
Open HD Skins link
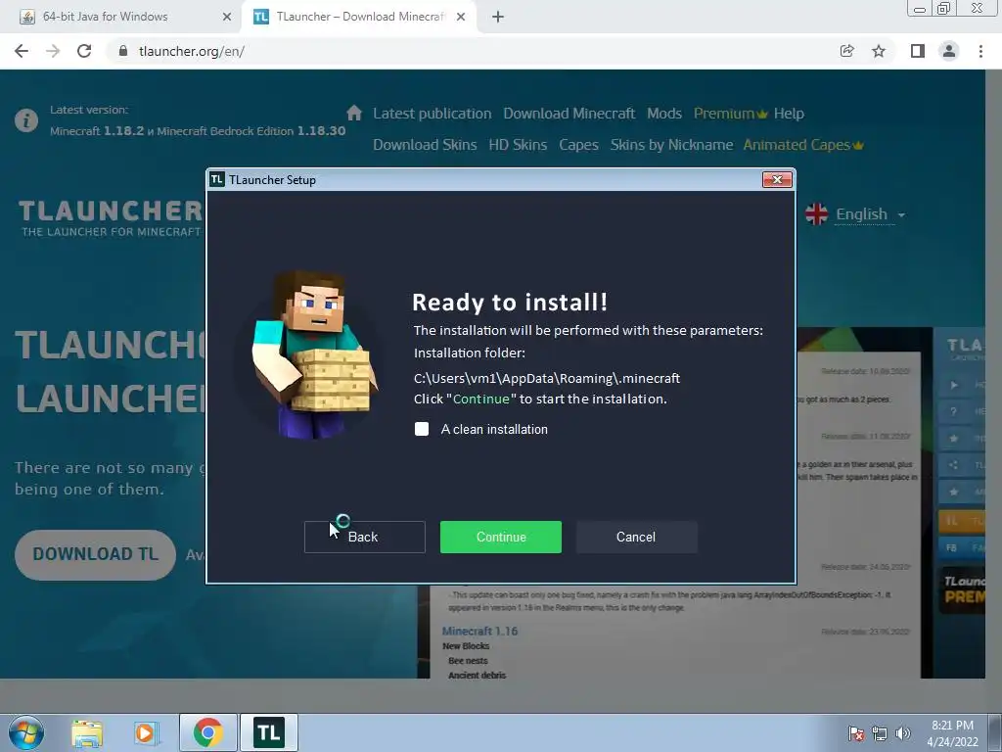[518, 145]
